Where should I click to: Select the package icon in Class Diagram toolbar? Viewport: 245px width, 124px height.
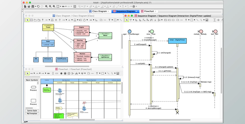click(35, 20)
